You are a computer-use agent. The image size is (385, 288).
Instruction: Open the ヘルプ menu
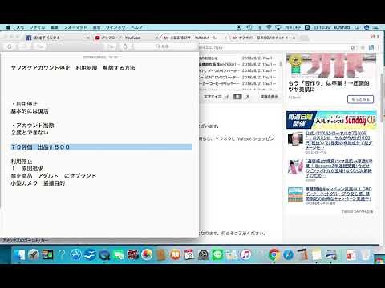[x=136, y=27]
